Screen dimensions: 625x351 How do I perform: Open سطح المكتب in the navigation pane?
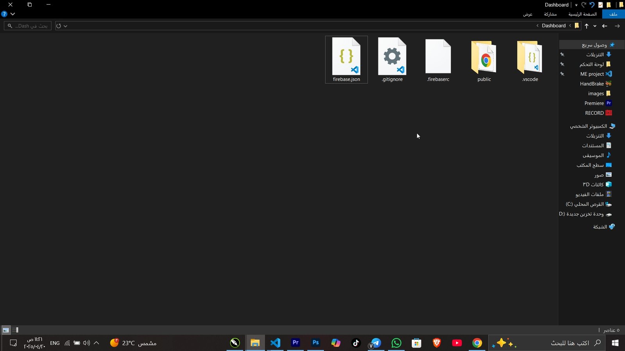pyautogui.click(x=594, y=165)
